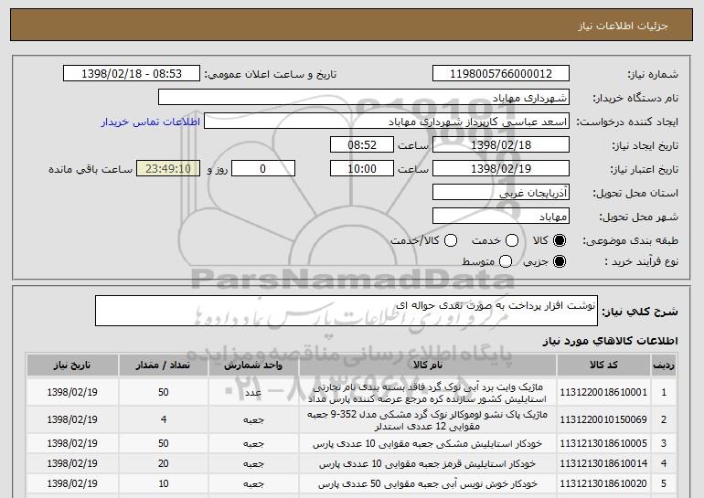Click the خودکار استایلیش مشکی item name
This screenshot has width=704, height=498.
click(428, 444)
